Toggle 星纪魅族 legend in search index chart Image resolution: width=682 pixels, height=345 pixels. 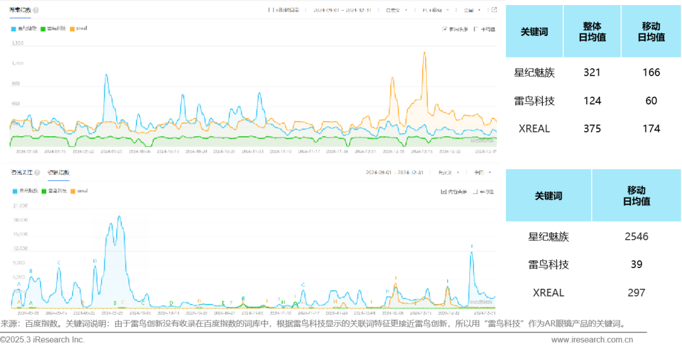point(25,28)
